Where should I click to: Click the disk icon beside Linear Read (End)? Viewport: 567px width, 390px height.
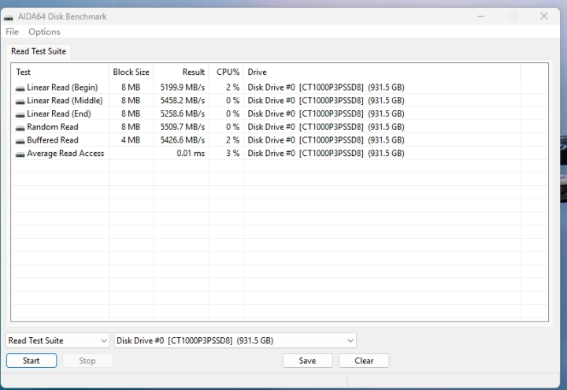tap(20, 114)
